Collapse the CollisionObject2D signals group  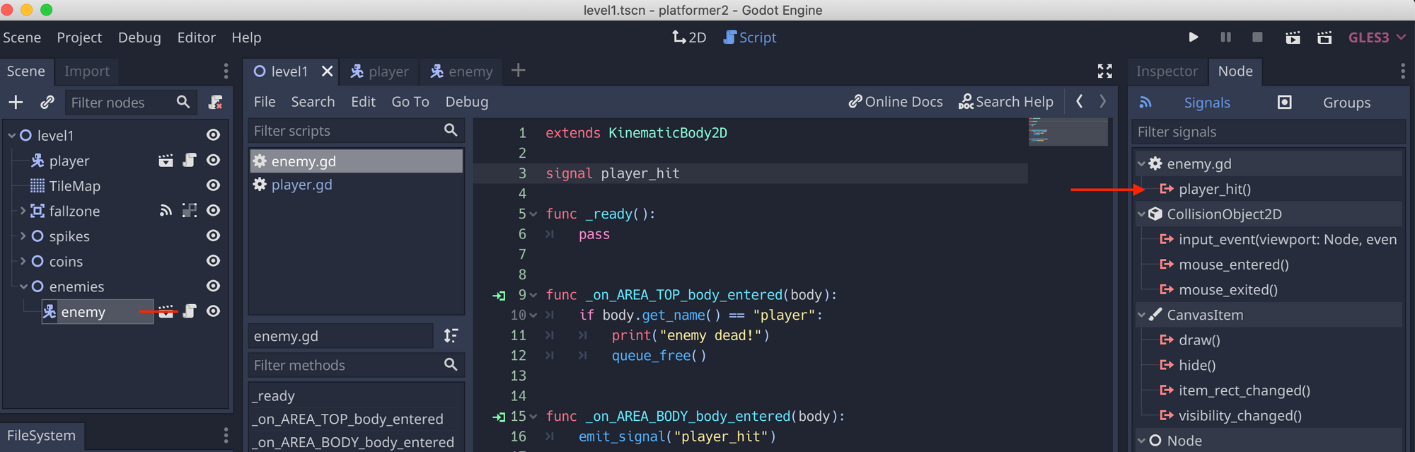pos(1141,214)
